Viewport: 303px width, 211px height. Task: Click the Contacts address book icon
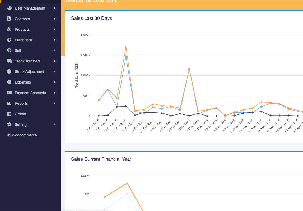[x=9, y=19]
